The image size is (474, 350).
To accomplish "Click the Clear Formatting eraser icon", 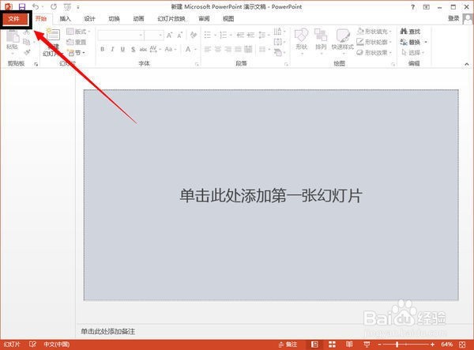I will 194,35.
